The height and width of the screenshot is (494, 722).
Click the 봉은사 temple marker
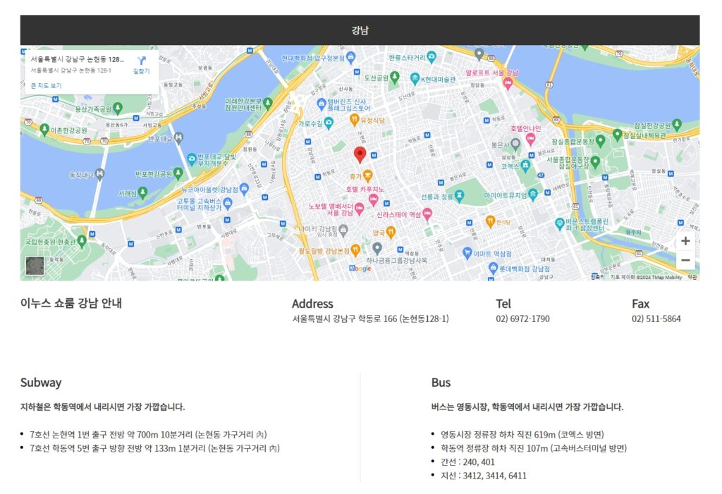pos(517,140)
